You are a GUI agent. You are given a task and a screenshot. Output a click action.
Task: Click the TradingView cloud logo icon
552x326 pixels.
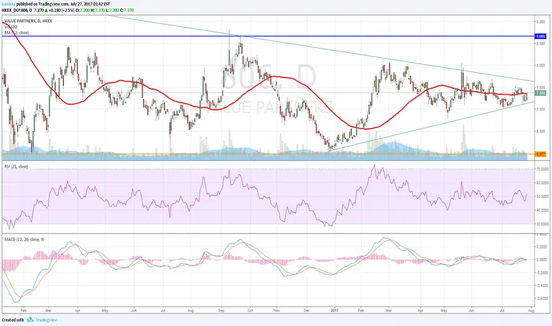pos(30,319)
